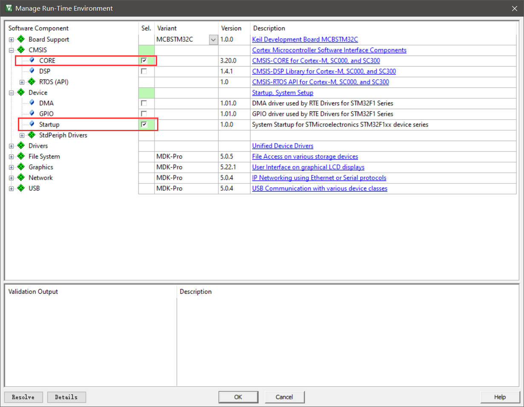This screenshot has height=407, width=524.
Task: Uncheck the Startup component checkbox
Action: pyautogui.click(x=144, y=124)
